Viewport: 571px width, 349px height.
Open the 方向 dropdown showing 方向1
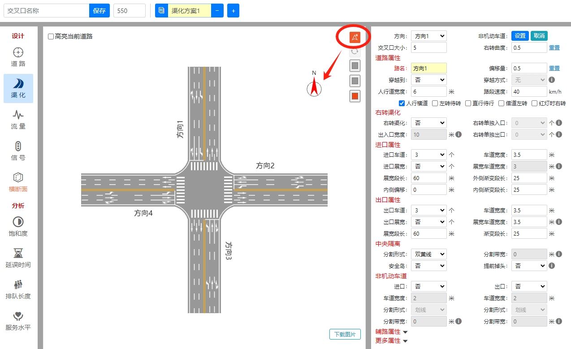click(428, 36)
